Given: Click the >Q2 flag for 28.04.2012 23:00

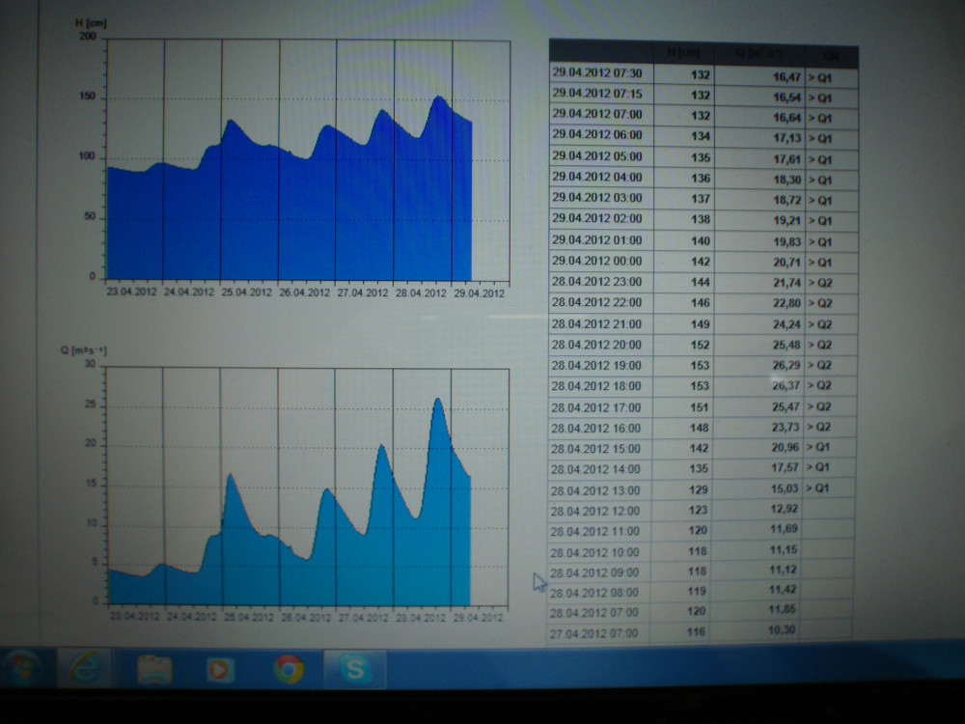Looking at the screenshot, I should pyautogui.click(x=820, y=283).
